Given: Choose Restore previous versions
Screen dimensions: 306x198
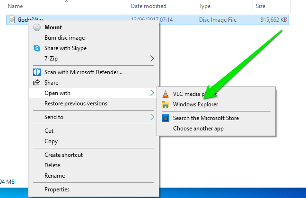Looking at the screenshot, I should click(x=76, y=103).
